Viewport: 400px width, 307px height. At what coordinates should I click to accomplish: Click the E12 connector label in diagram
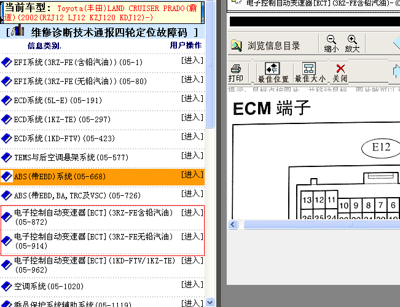pos(381,147)
